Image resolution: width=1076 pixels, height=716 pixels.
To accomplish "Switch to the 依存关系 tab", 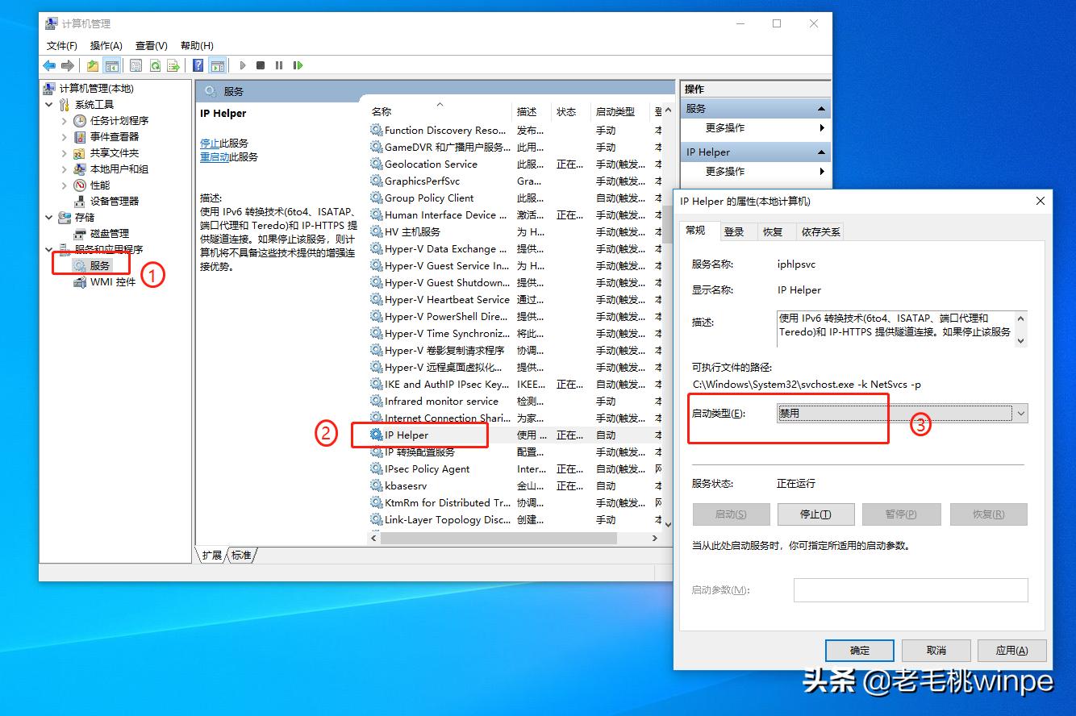I will tap(820, 231).
